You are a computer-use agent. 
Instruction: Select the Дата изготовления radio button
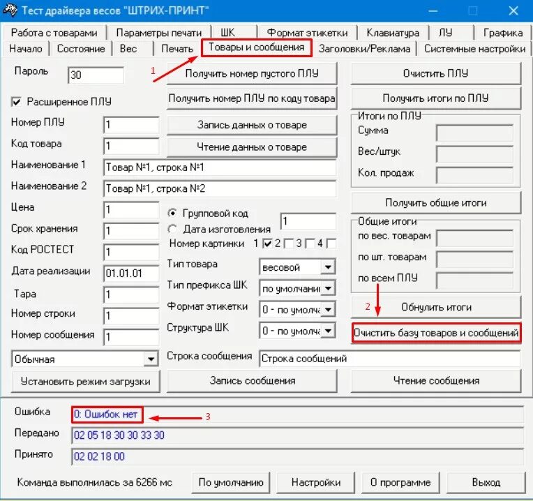point(172,229)
